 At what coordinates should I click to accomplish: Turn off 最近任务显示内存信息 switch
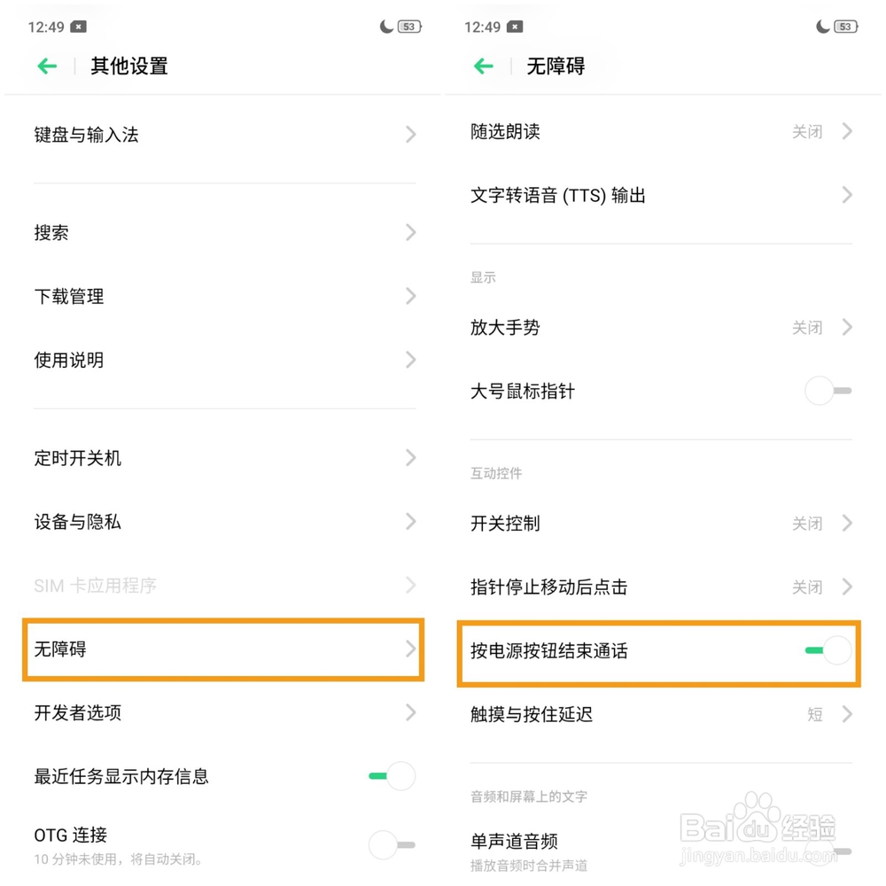click(392, 776)
